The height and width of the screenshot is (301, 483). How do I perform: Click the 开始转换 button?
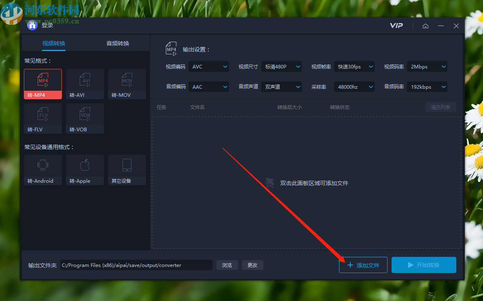point(424,265)
